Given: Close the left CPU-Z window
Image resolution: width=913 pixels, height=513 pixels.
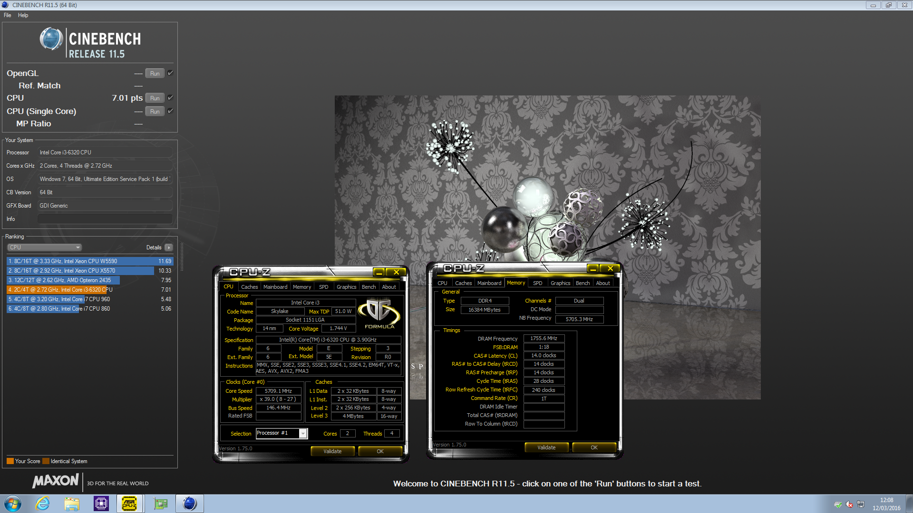Looking at the screenshot, I should coord(396,272).
